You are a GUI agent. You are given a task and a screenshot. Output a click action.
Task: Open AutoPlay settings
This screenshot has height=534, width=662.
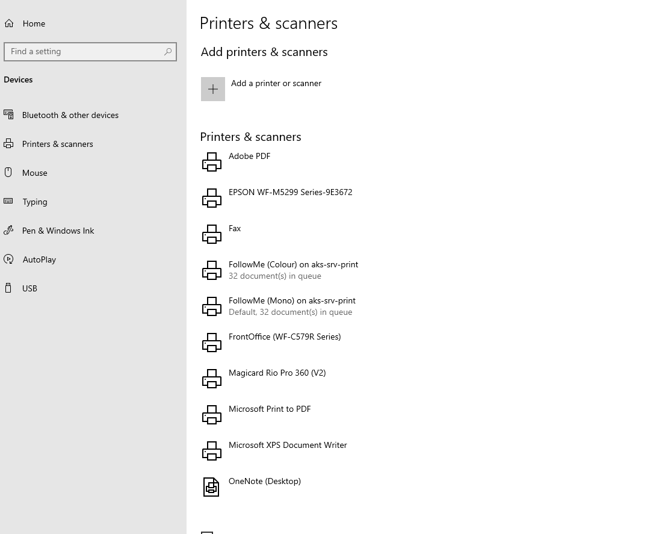coord(39,260)
